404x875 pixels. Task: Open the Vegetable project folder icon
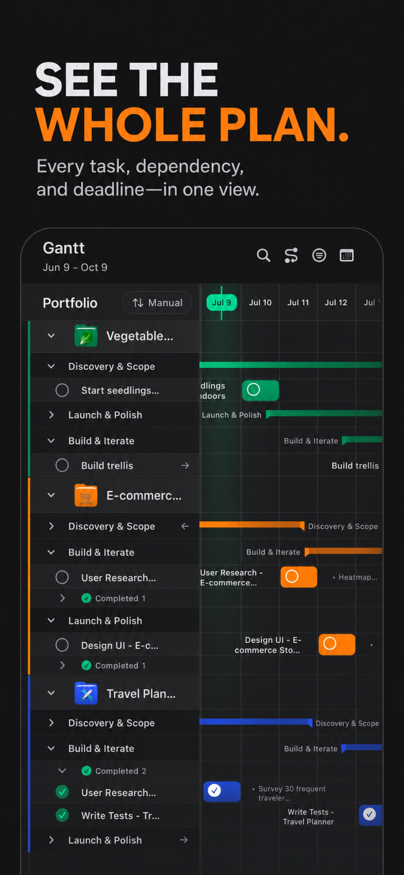pos(86,335)
